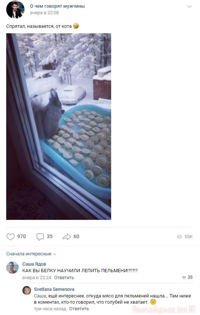The height and width of the screenshot is (315, 200).
Task: Open 'О чем говорят мужчины' community page
Action: [x=57, y=6]
